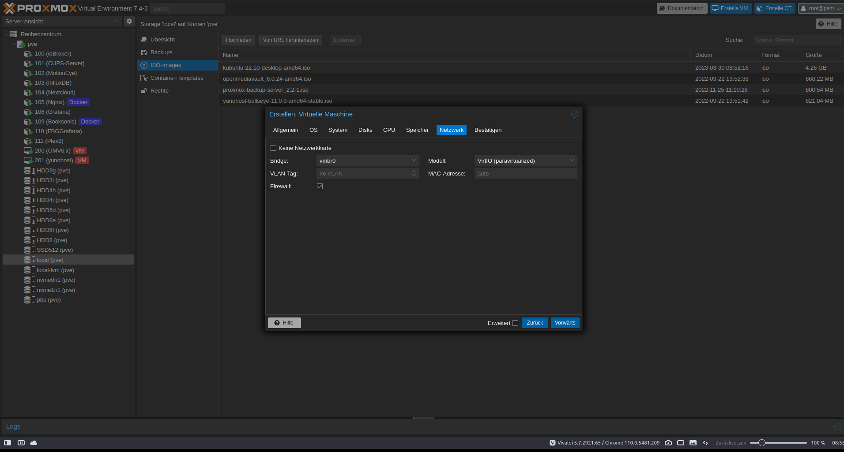Toggle sidebar panel icon in Vivaldi status bar
This screenshot has height=452, width=844.
pyautogui.click(x=8, y=443)
